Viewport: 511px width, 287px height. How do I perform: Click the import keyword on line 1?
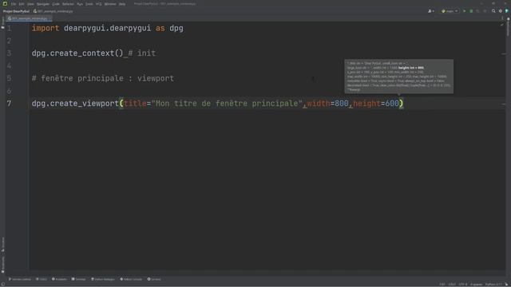click(x=46, y=29)
